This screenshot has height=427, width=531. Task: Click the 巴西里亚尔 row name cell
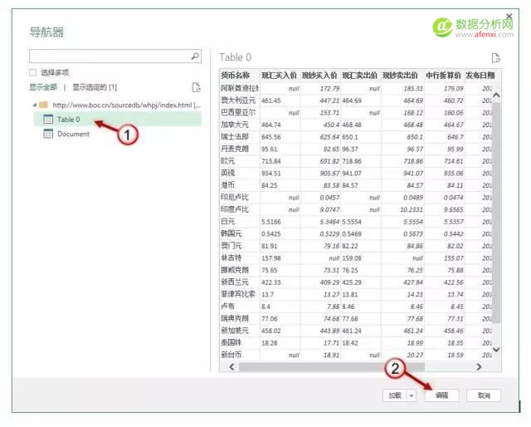(239, 113)
